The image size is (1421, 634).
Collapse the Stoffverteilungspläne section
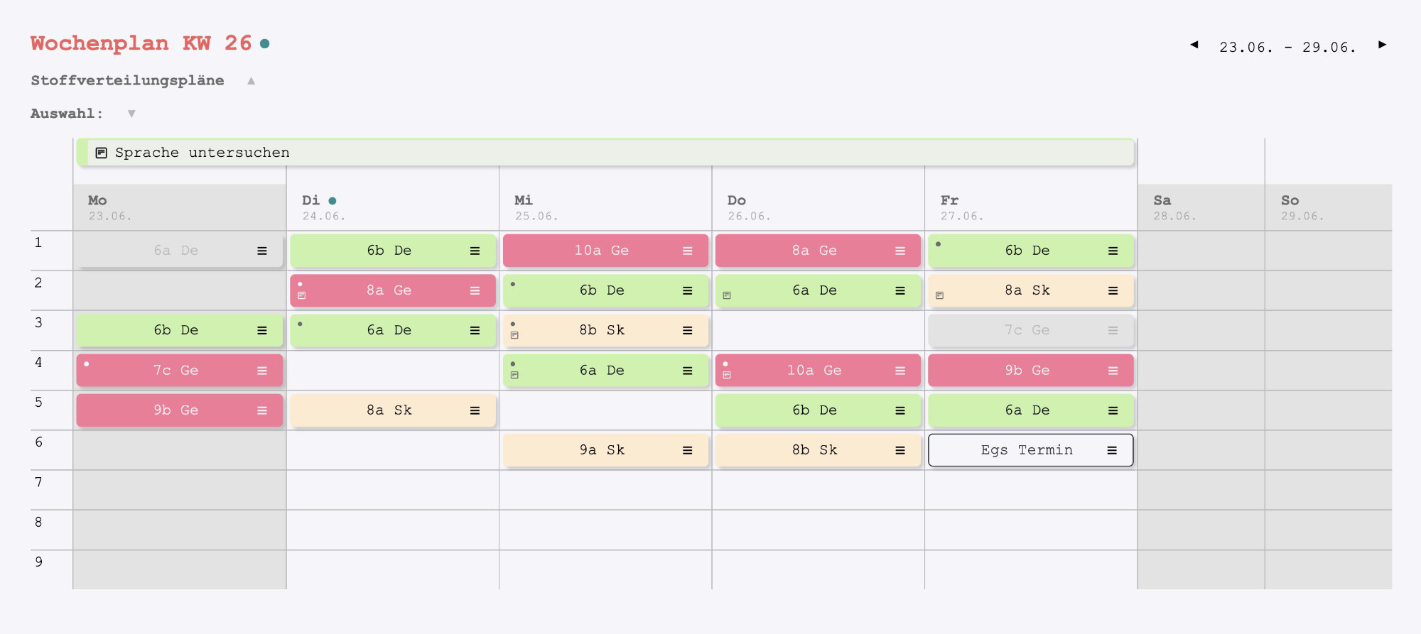click(x=251, y=81)
